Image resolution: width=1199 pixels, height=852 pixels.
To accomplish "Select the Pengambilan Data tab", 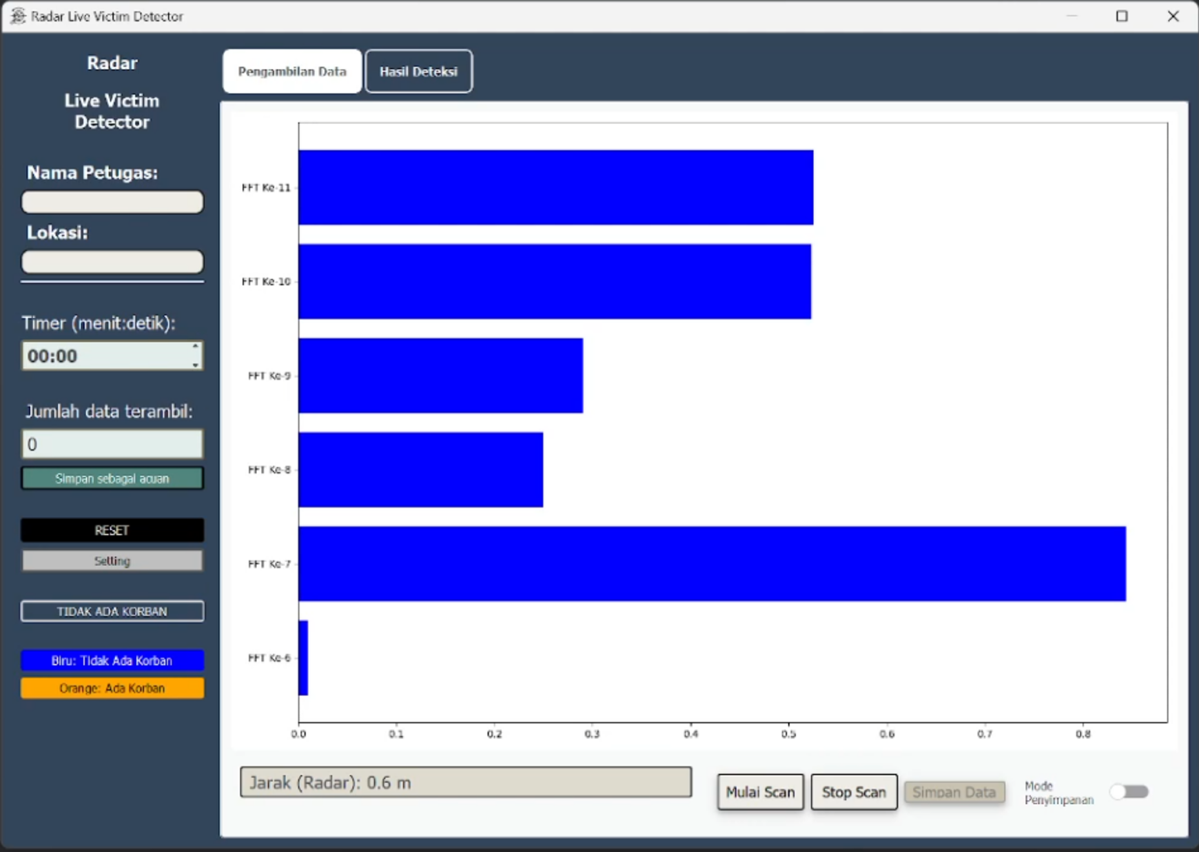I will (x=292, y=72).
